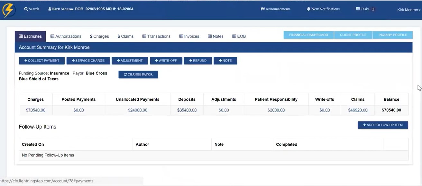
Task: Open the EOB tab
Action: pos(239,36)
